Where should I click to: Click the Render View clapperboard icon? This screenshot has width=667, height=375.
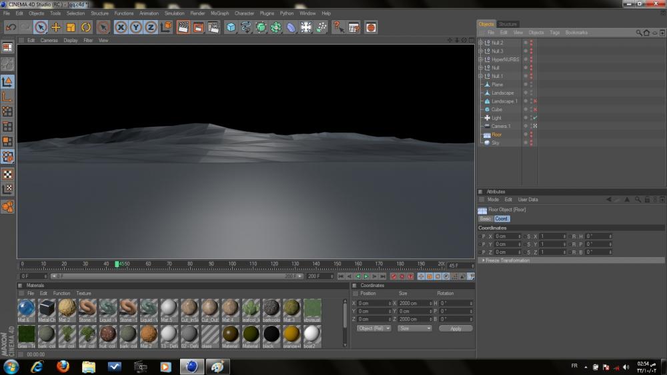point(183,27)
